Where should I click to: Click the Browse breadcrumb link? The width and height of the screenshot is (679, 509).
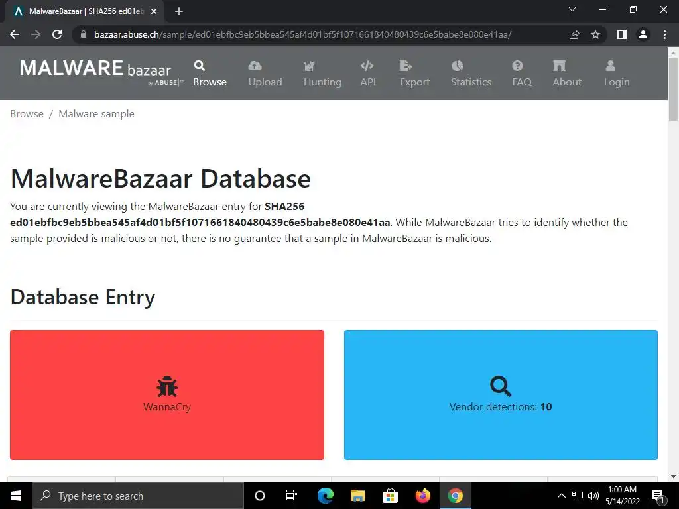point(27,114)
